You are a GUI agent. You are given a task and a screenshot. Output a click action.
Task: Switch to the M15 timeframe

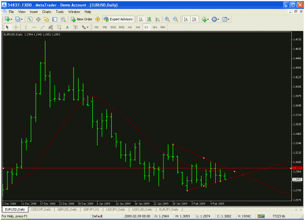pyautogui.click(x=113, y=27)
